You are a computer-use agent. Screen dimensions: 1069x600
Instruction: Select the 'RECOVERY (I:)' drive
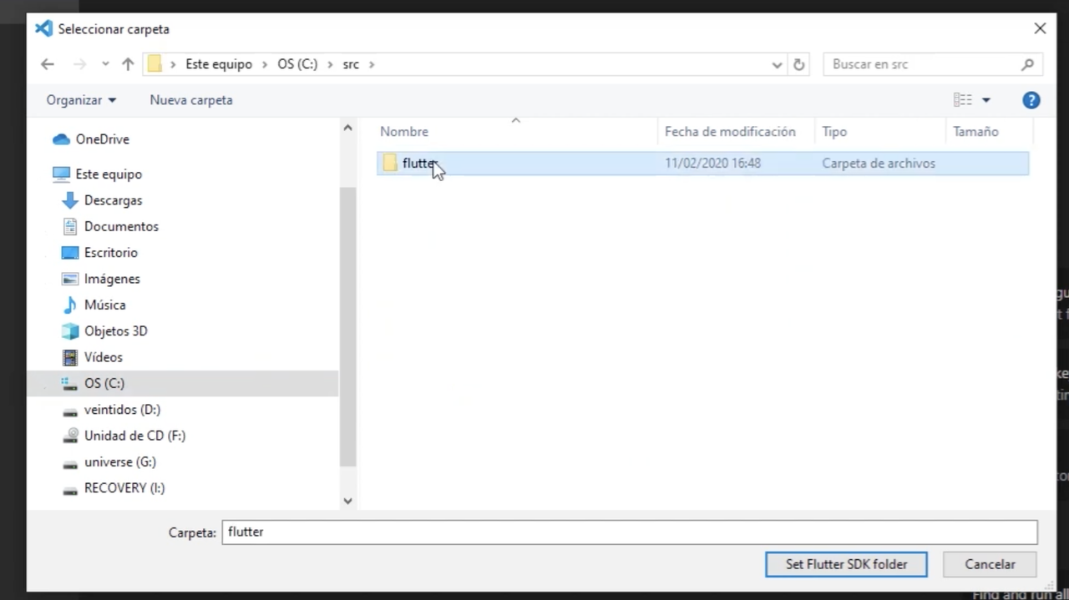pyautogui.click(x=124, y=488)
